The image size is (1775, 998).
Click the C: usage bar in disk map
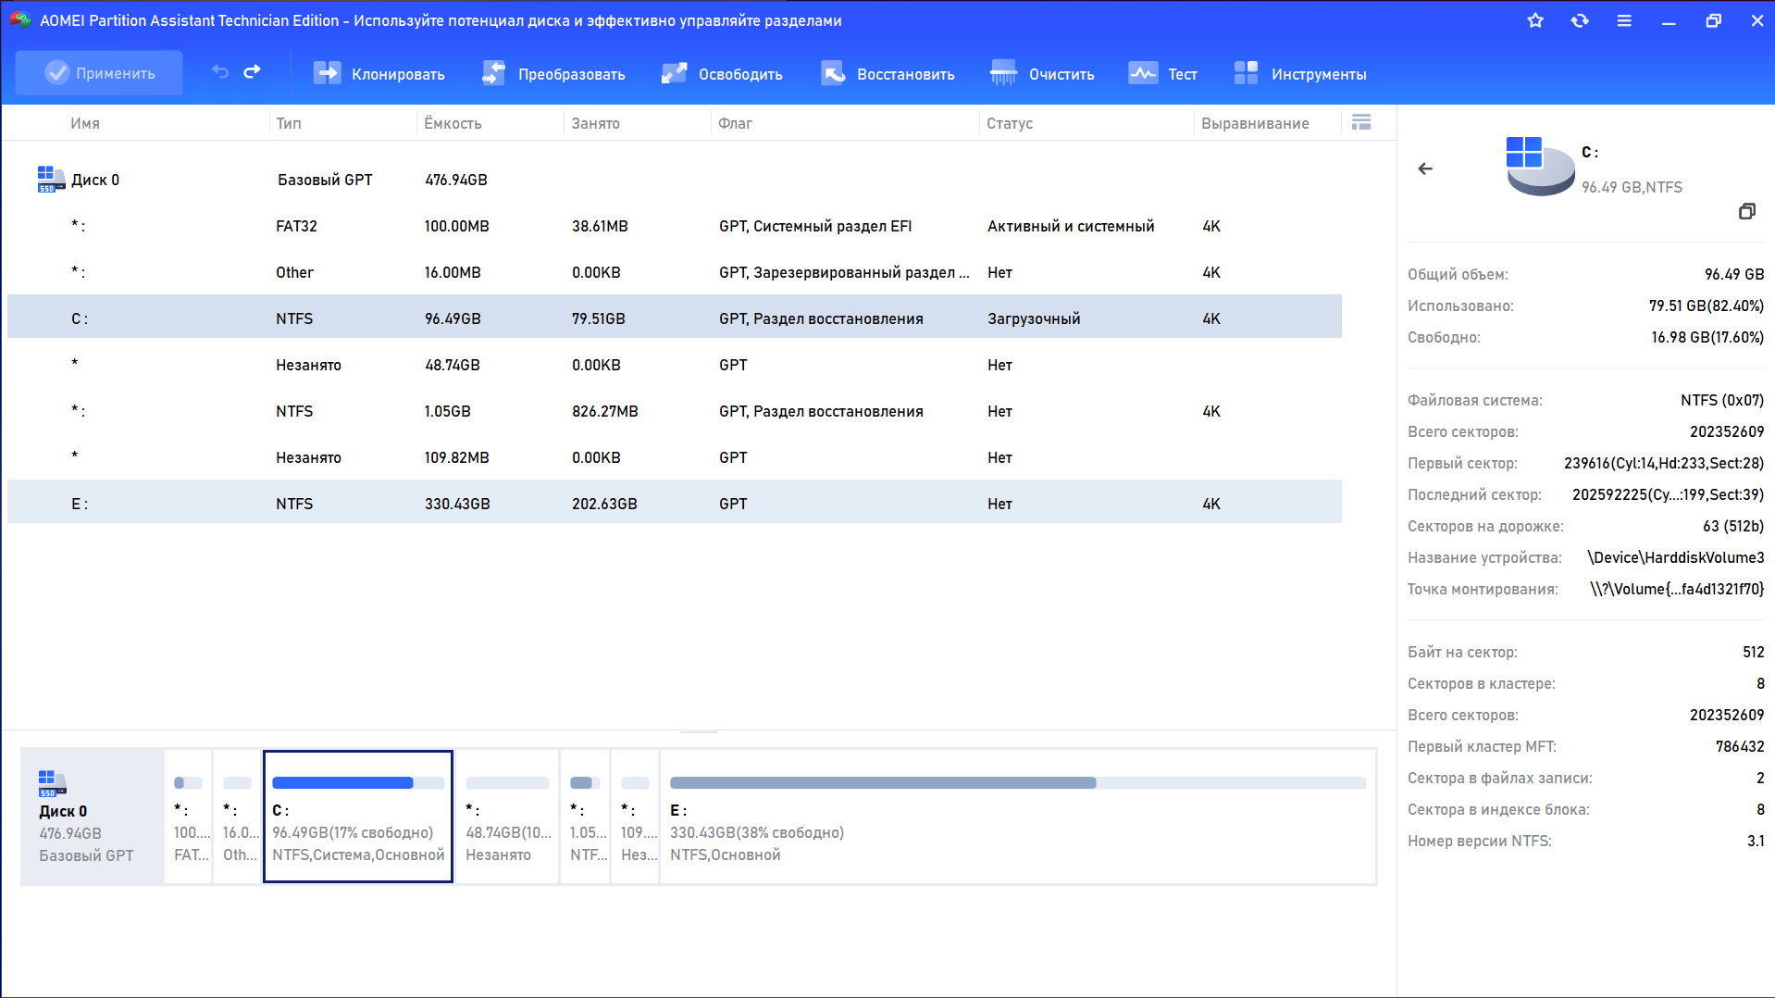[x=358, y=783]
